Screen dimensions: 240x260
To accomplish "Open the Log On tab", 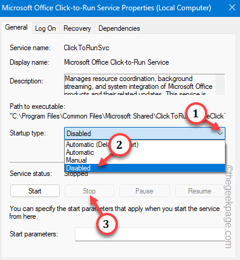I will (45, 28).
